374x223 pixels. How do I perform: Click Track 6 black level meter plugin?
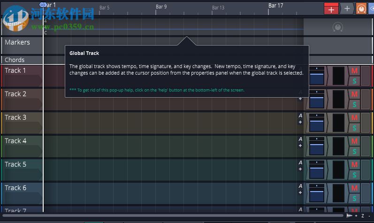coord(338,193)
